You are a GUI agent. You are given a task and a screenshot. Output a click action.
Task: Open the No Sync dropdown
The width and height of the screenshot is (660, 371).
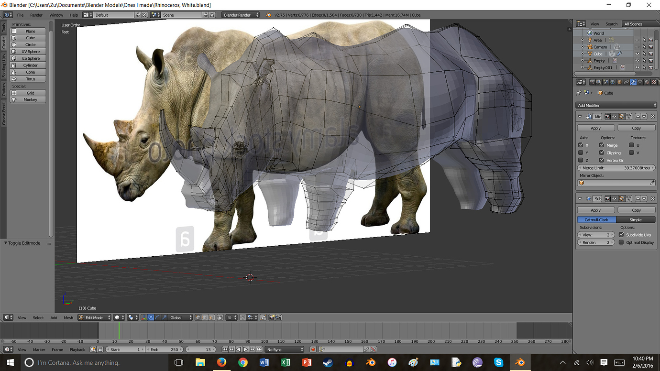click(x=285, y=349)
